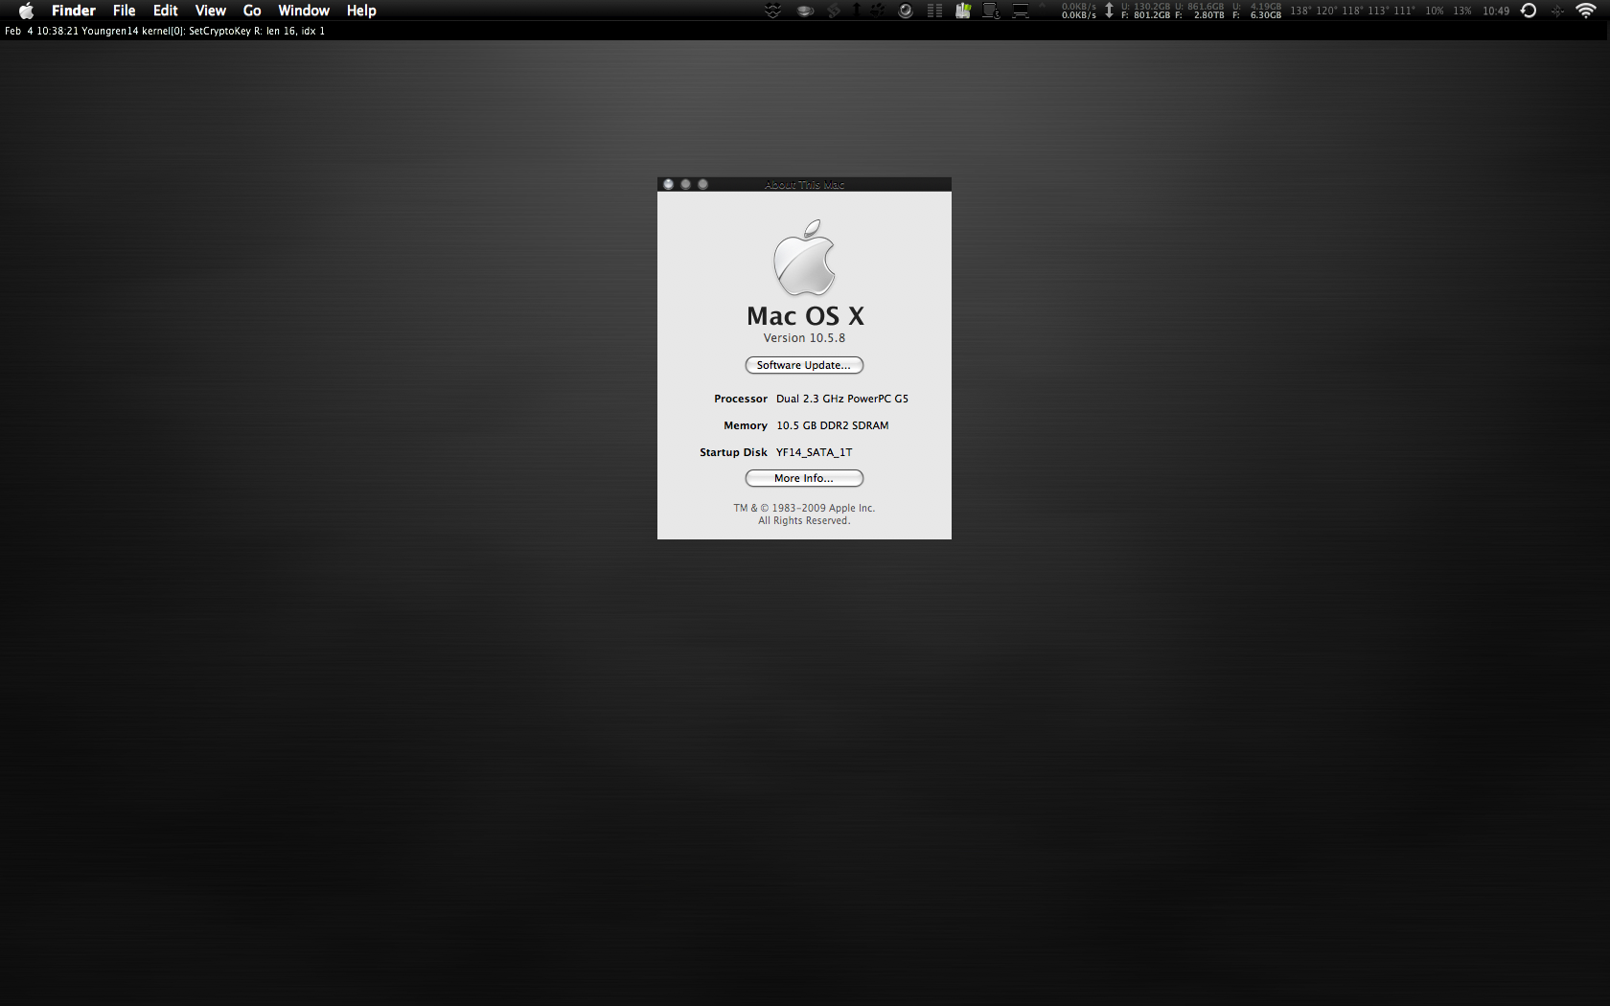Close the About This Mac window
Screen dimensions: 1610x1006
[669, 184]
